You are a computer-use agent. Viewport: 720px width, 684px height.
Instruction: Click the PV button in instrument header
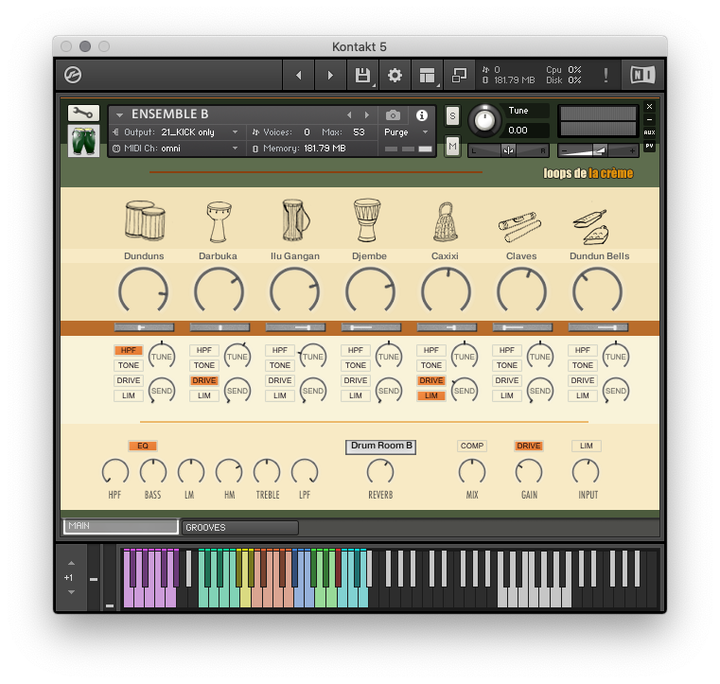649,146
